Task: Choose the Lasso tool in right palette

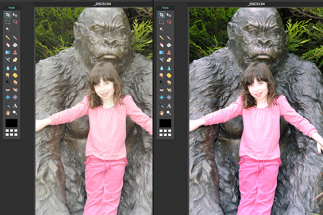Action: coord(169,22)
